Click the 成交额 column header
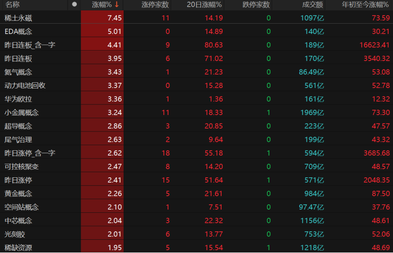This screenshot has width=393, height=253. (313, 5)
